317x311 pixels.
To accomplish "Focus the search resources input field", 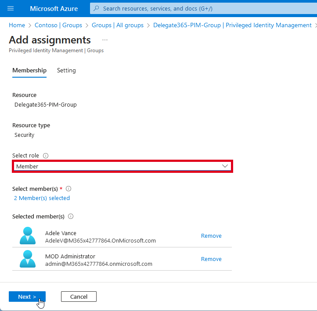I will 203,8.
